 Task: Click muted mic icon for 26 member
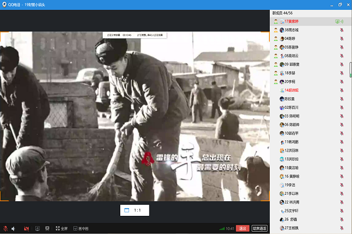(x=341, y=219)
